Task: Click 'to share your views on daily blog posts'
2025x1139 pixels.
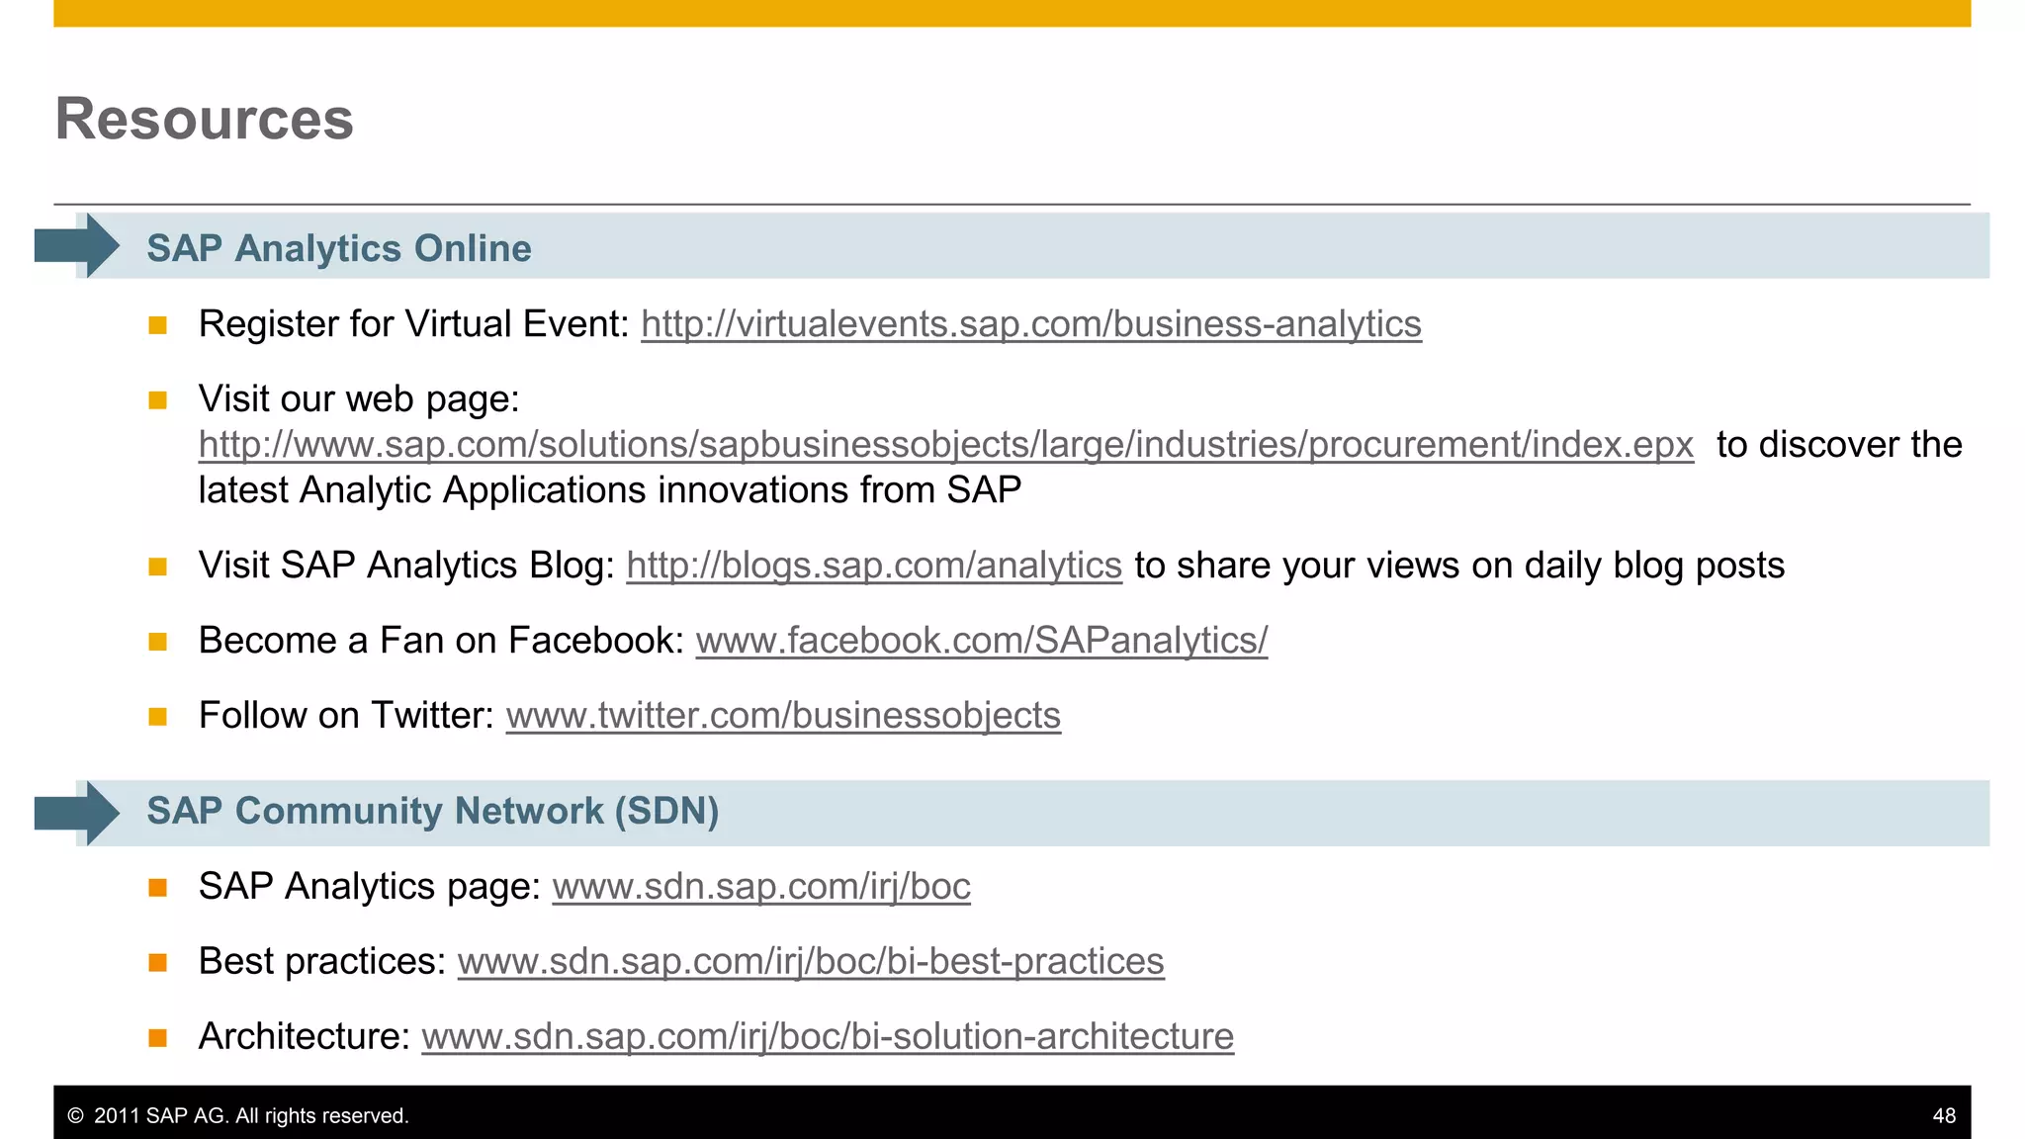Action: tap(1459, 566)
